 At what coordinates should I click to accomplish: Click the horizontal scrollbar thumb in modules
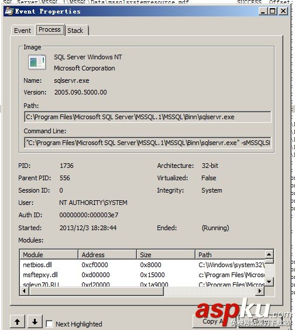pos(97,291)
